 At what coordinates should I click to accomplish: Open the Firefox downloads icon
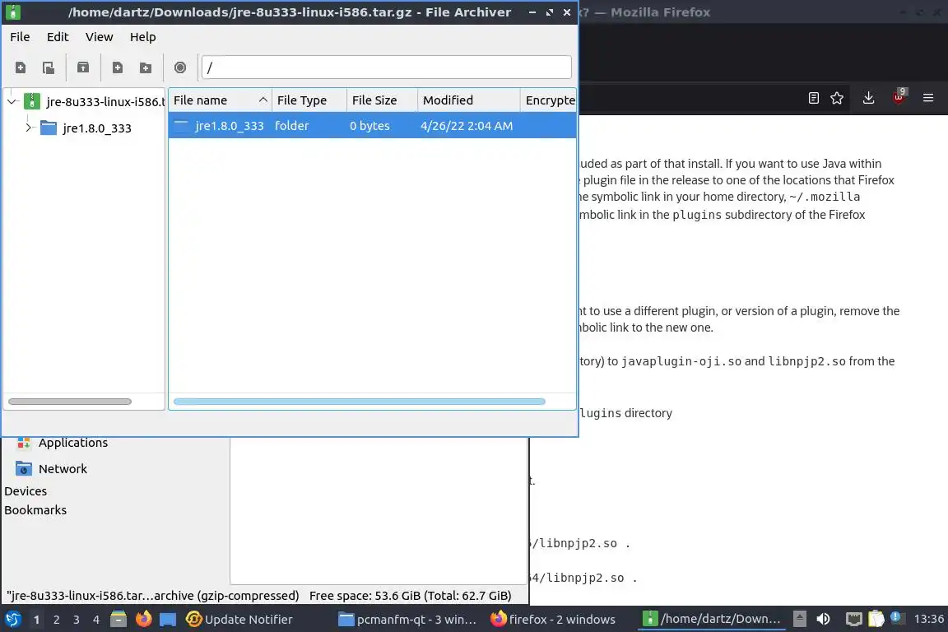pos(869,98)
